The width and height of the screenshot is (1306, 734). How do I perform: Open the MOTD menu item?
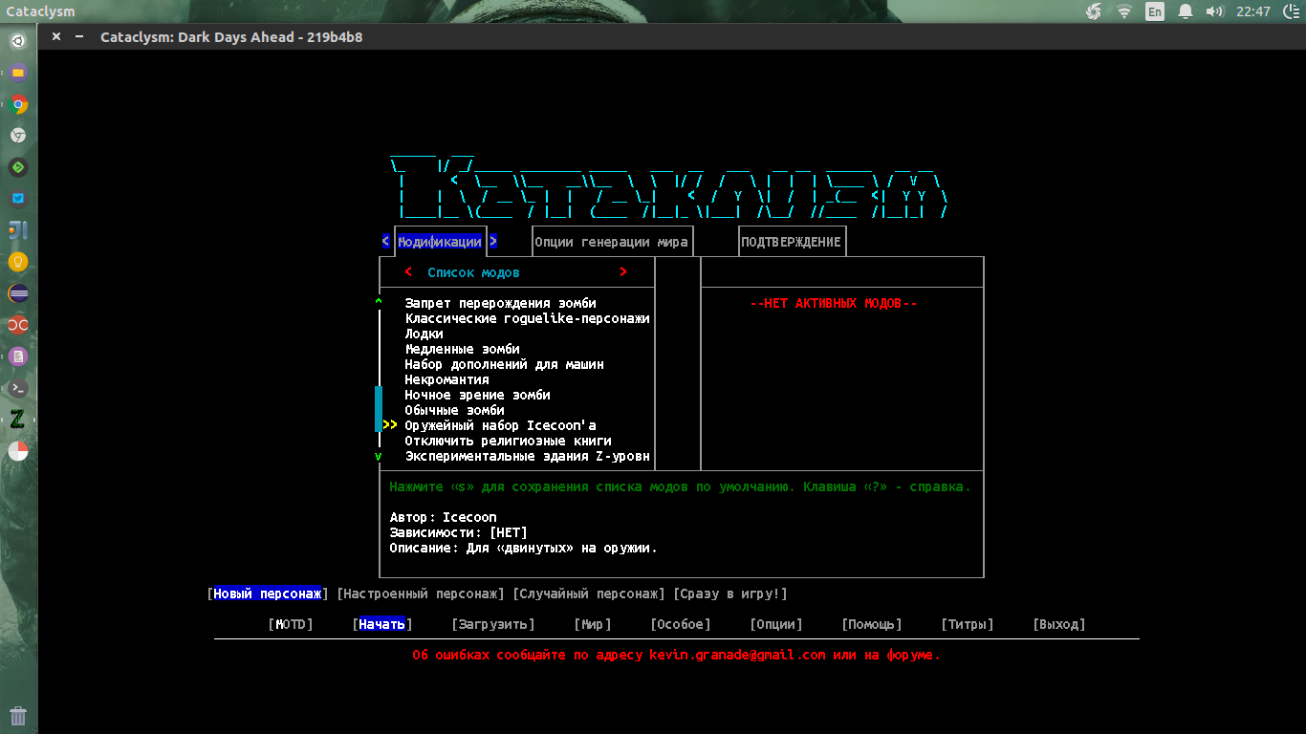[291, 624]
